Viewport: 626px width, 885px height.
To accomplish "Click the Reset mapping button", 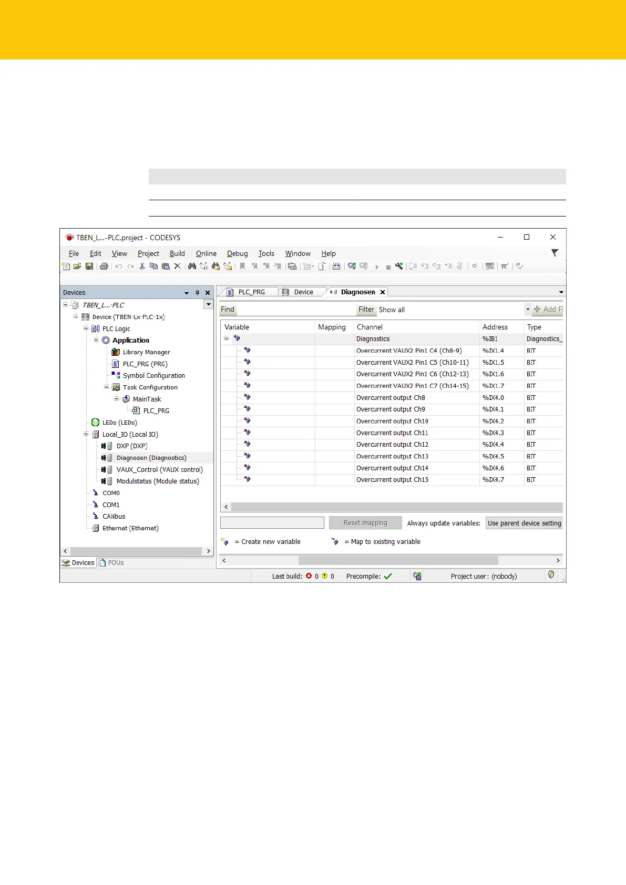I will coord(365,523).
